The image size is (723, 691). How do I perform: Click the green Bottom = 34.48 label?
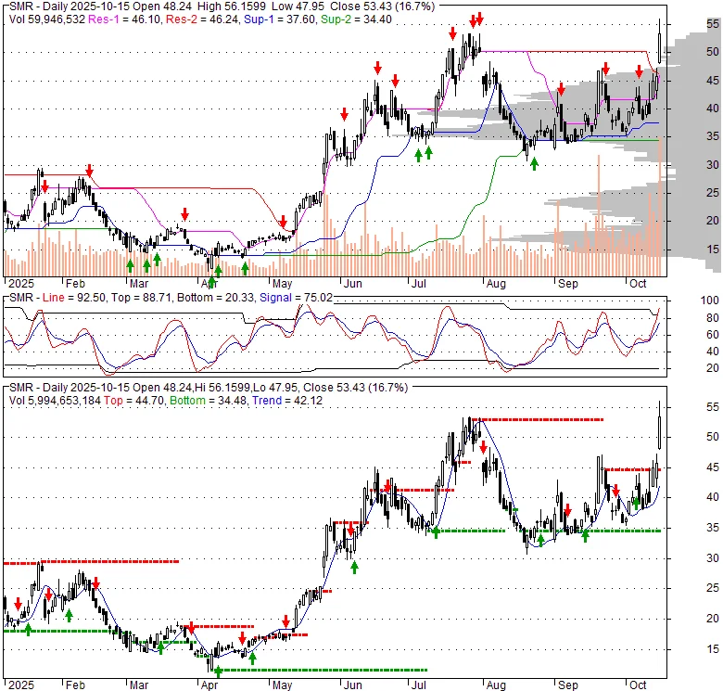pos(194,401)
